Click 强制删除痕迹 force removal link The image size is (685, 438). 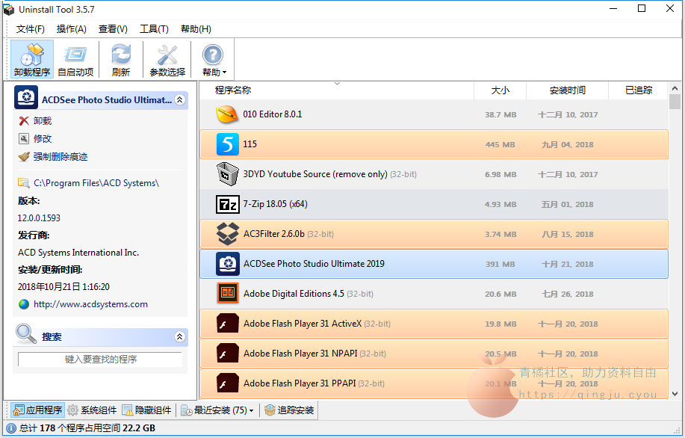[61, 156]
